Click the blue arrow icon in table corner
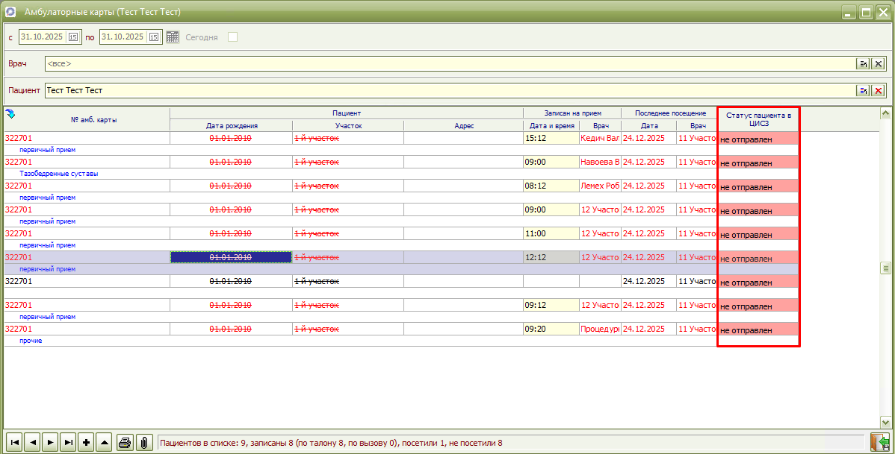Screen dimensions: 895x454 10,114
